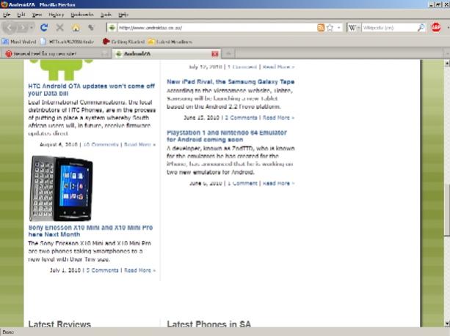Viewport: 450px width, 336px height.
Task: Open Most Visited bookmarks folder
Action: coord(19,42)
